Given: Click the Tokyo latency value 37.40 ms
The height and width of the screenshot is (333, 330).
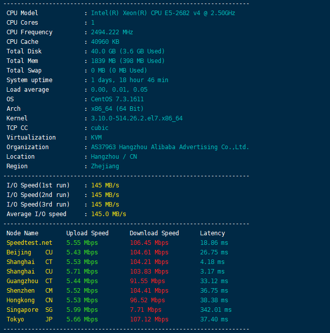Looking at the screenshot, I should click(214, 319).
